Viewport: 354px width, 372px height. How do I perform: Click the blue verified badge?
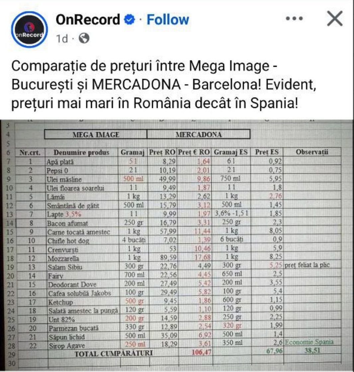[x=130, y=20]
